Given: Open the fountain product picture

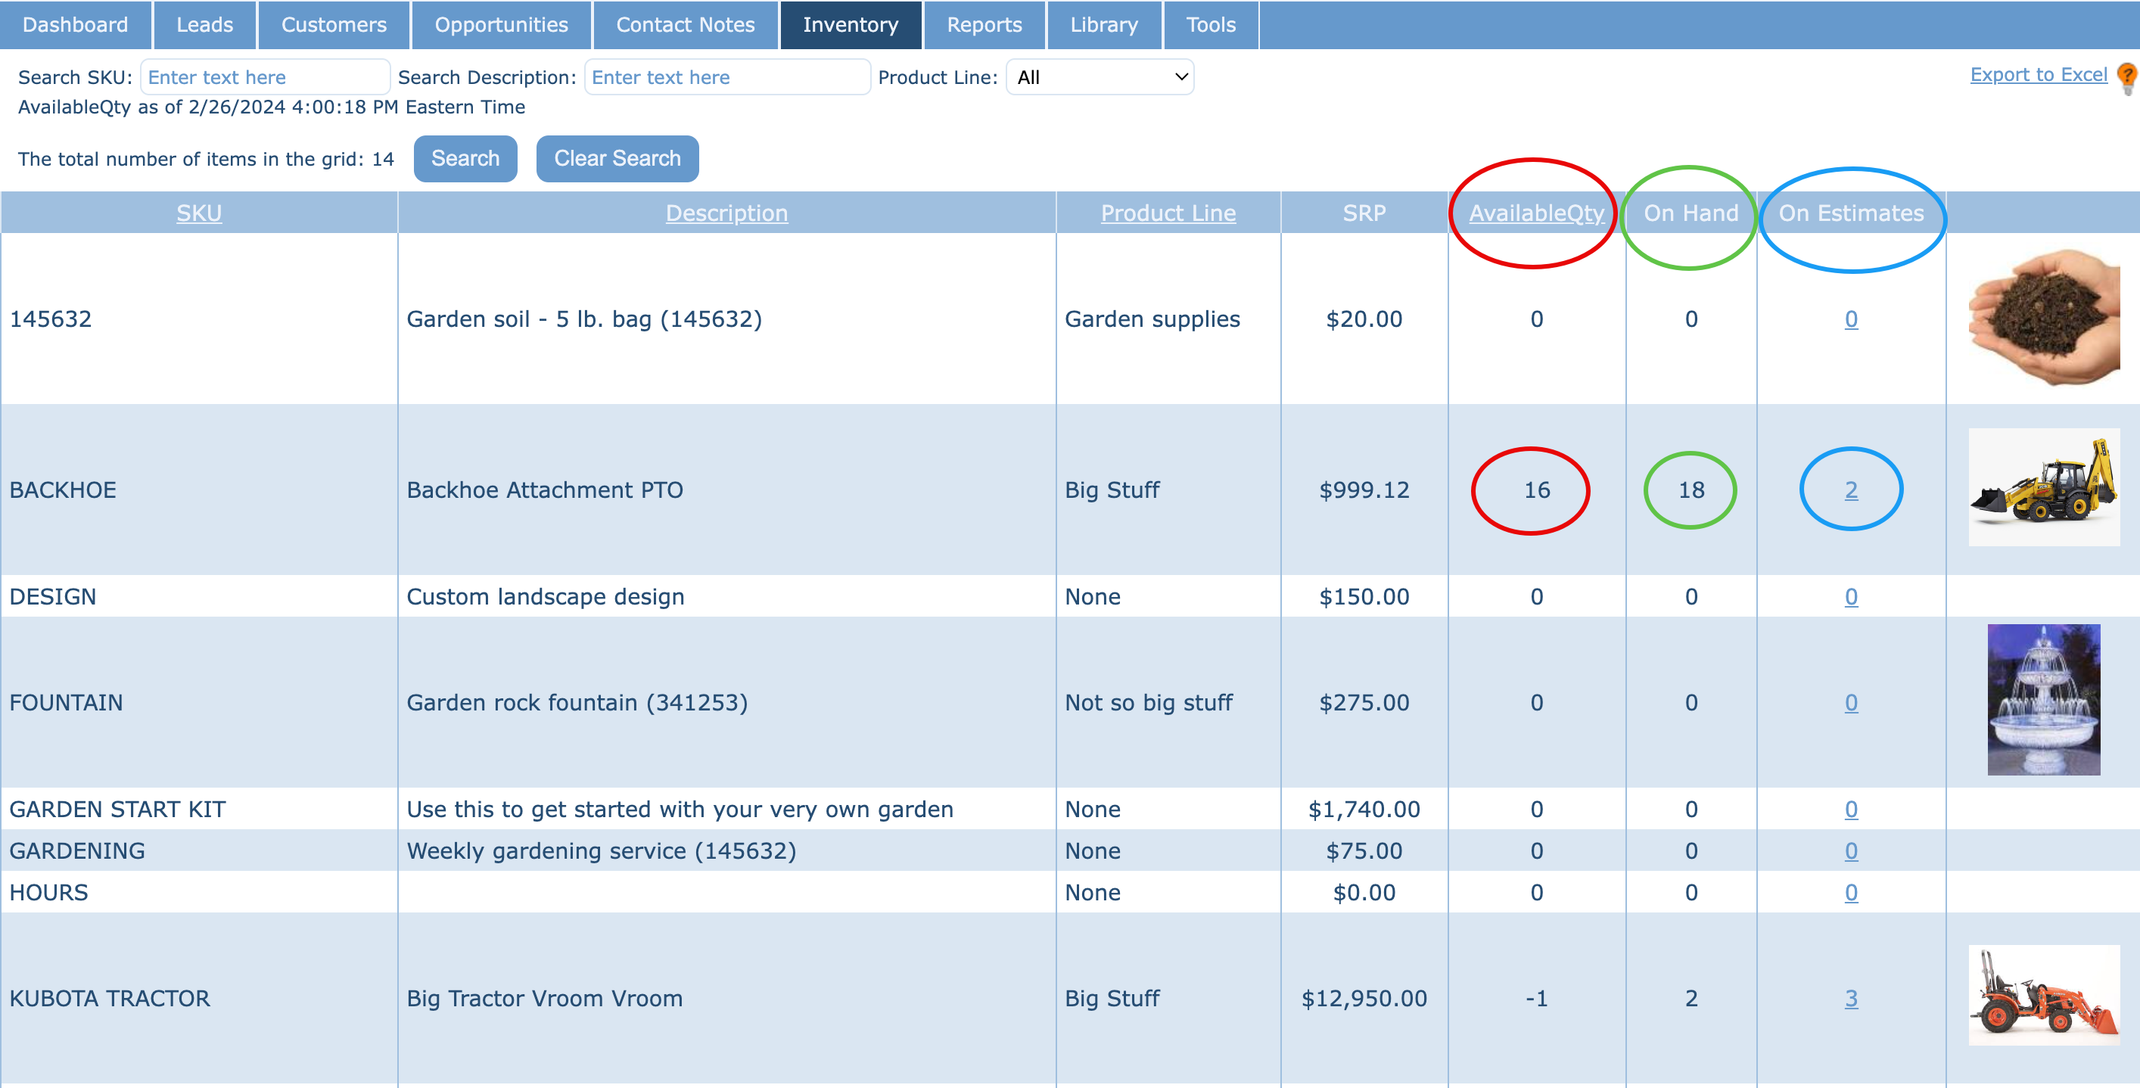Looking at the screenshot, I should (x=2043, y=700).
